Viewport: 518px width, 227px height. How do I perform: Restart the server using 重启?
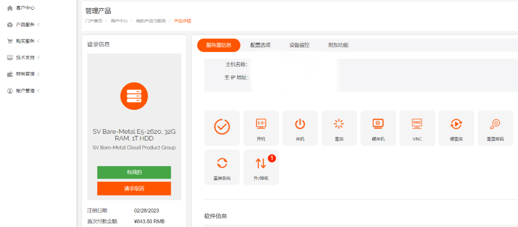(339, 128)
